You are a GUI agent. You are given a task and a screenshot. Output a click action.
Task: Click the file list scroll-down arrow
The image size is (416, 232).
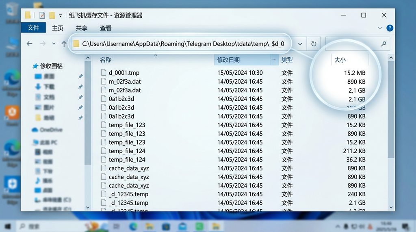click(x=391, y=208)
